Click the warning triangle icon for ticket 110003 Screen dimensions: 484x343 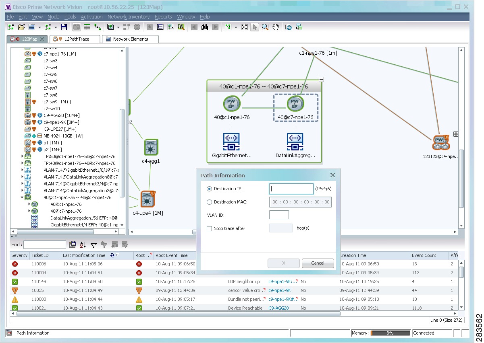15,300
